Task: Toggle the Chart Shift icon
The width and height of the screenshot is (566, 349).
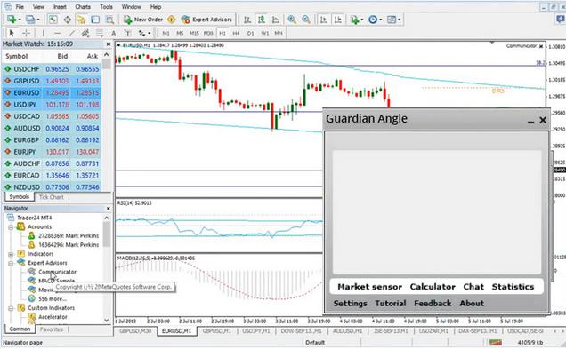Action: (x=338, y=20)
